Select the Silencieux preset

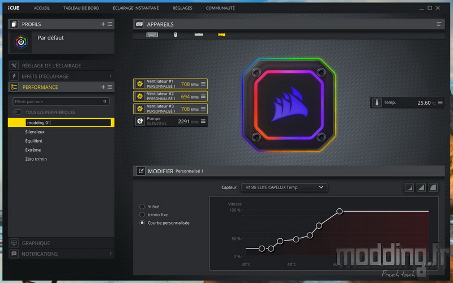tap(35, 132)
